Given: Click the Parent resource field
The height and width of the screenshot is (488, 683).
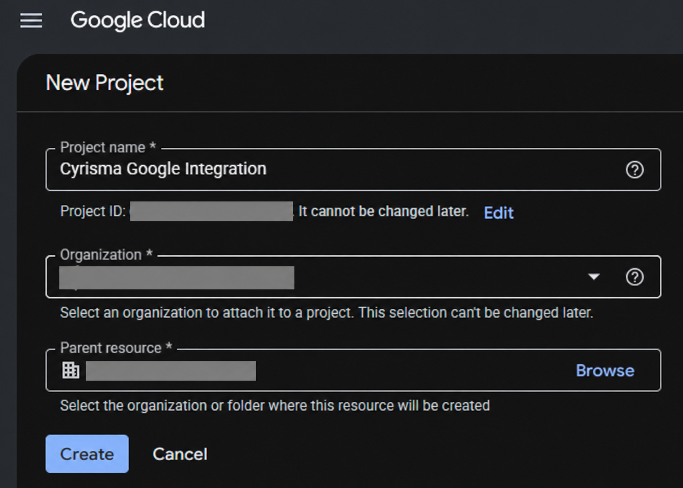Looking at the screenshot, I should click(x=353, y=370).
